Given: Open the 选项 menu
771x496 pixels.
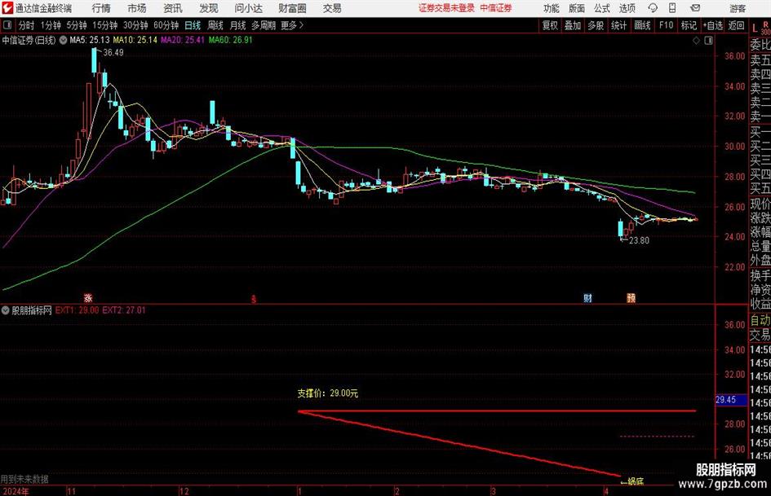Looking at the screenshot, I should (x=627, y=8).
